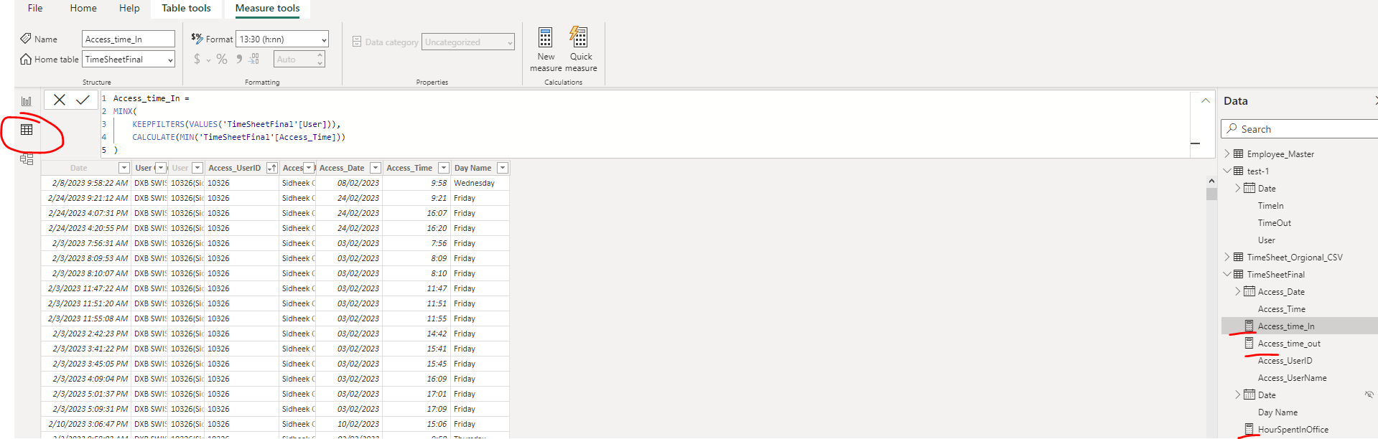Select HourSpentInOffice measure icon

coord(1249,430)
